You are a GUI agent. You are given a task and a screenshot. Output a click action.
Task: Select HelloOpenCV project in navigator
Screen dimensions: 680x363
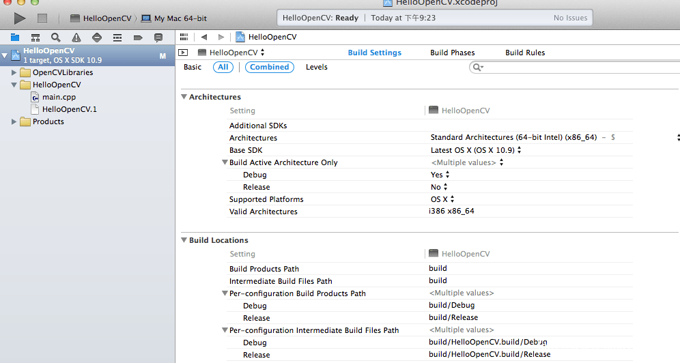coord(87,55)
